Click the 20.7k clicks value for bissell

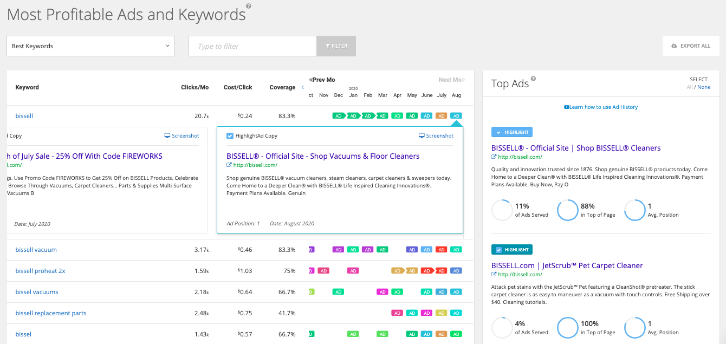[x=202, y=116]
